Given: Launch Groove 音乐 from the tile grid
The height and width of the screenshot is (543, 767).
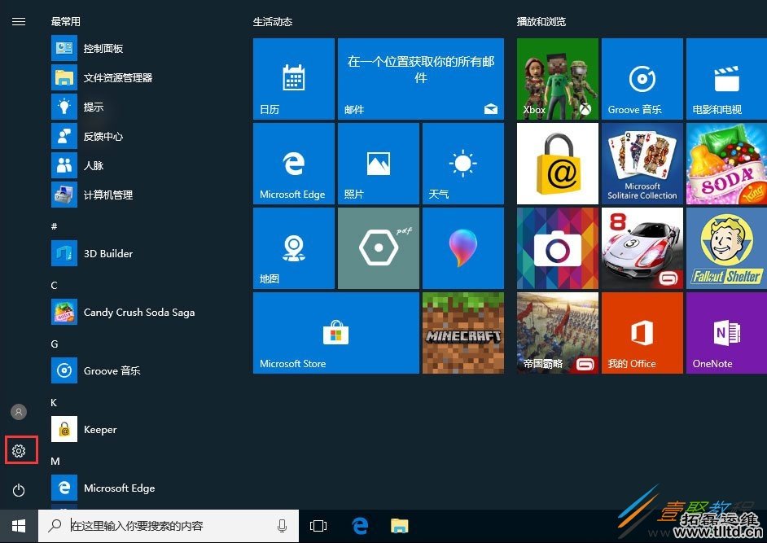Looking at the screenshot, I should 642,77.
